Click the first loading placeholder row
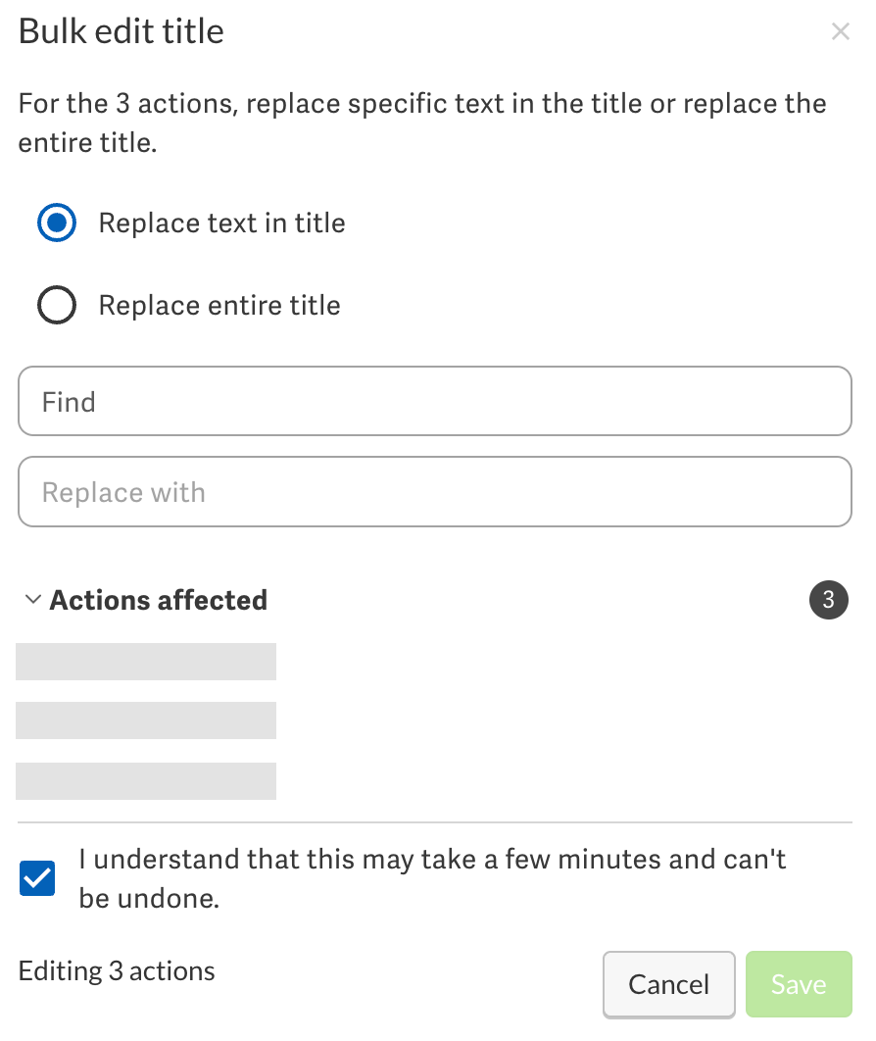The height and width of the screenshot is (1041, 876). click(x=145, y=661)
